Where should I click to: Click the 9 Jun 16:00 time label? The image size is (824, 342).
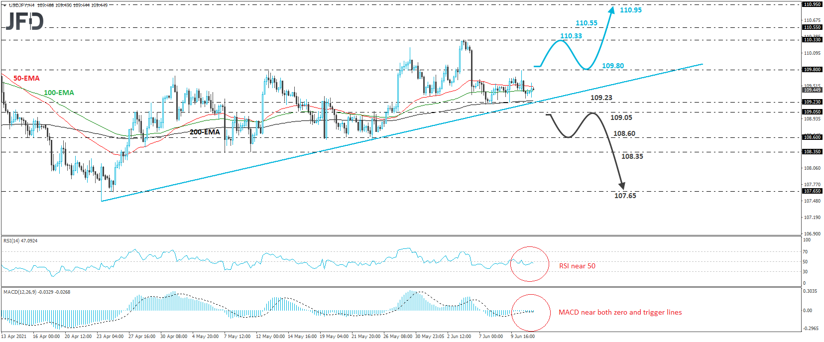(523, 337)
